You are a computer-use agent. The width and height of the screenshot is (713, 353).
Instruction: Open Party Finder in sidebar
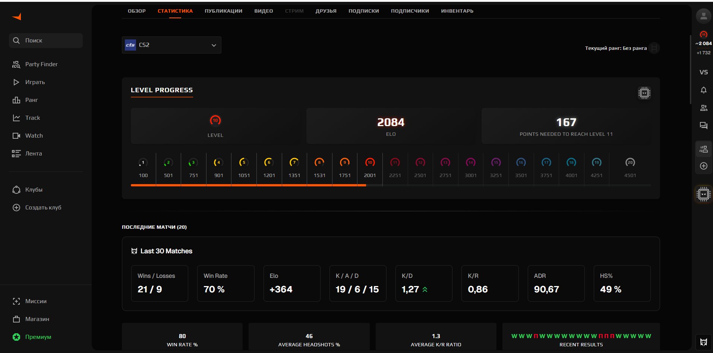click(x=41, y=64)
